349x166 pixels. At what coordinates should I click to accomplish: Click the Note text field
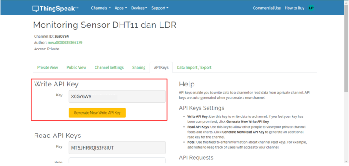coord(117,161)
